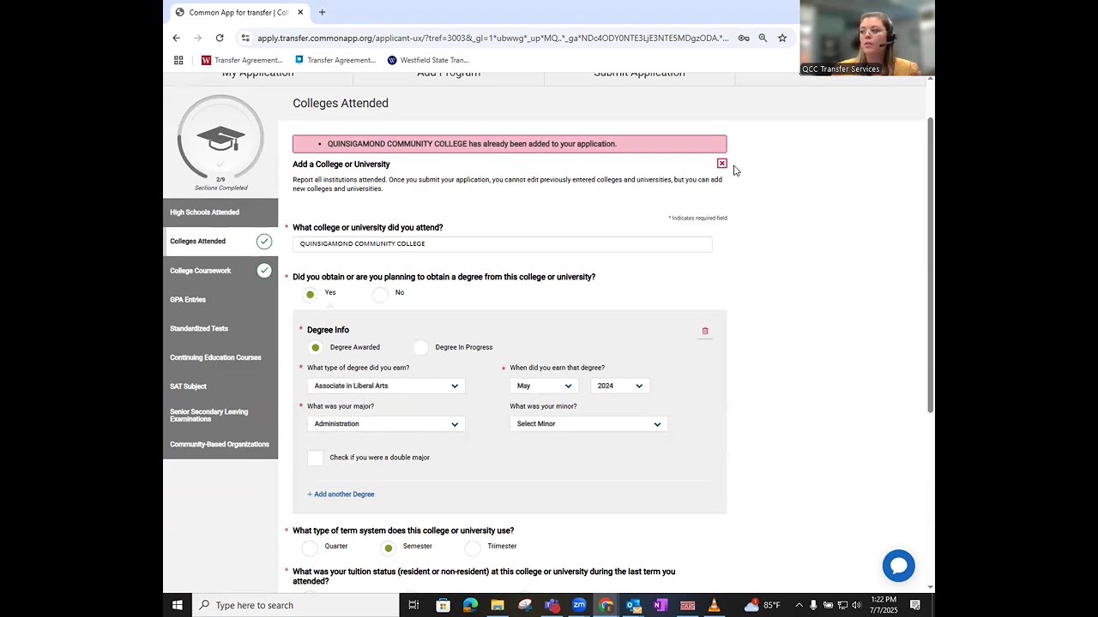
Task: Open Microsoft Edge from taskbar
Action: coord(470,605)
